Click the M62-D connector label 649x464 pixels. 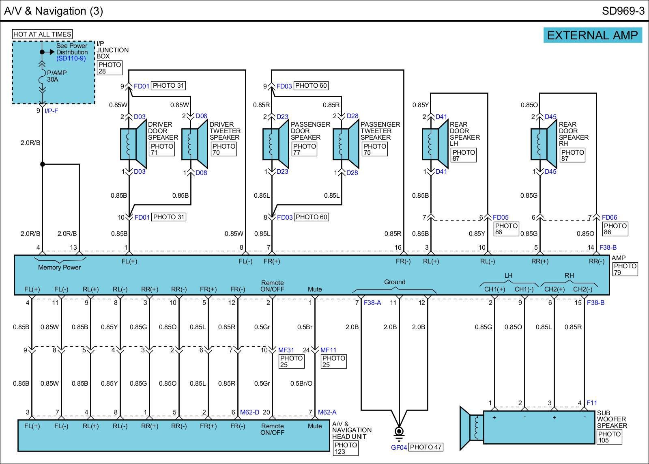[249, 412]
